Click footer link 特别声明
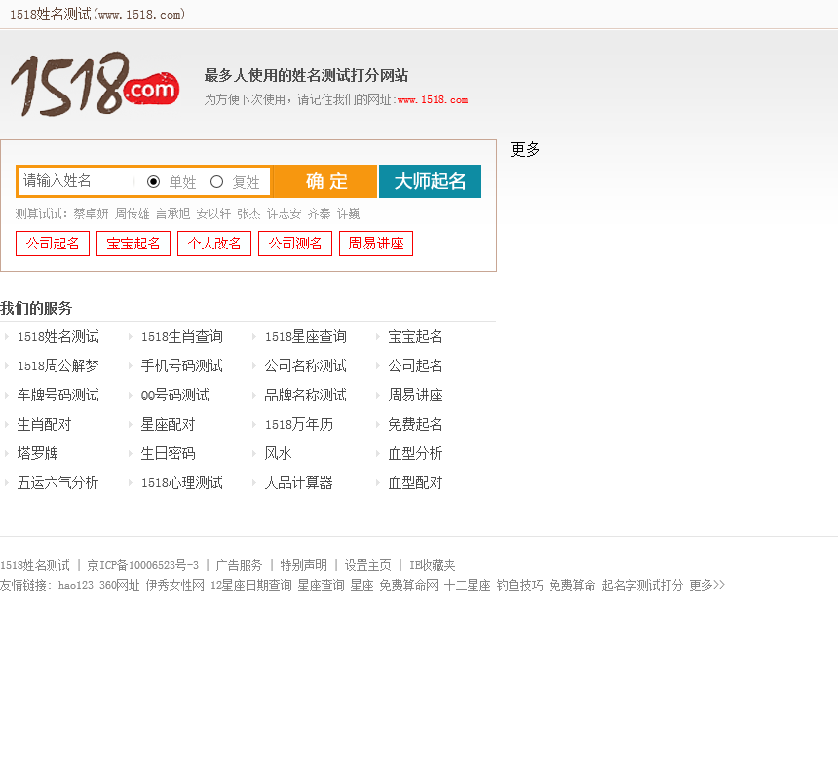The image size is (838, 762). tap(304, 565)
